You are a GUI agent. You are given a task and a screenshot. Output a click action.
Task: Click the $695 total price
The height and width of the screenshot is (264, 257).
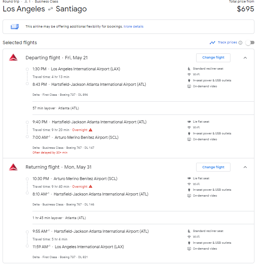point(245,9)
